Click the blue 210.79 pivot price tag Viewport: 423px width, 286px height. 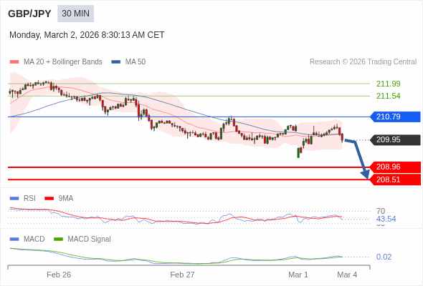tap(395, 117)
